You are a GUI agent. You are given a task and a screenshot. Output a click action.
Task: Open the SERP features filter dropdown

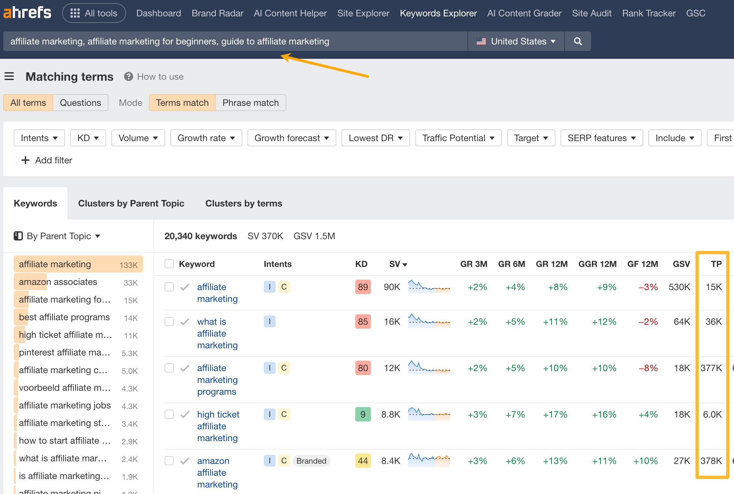pyautogui.click(x=601, y=138)
